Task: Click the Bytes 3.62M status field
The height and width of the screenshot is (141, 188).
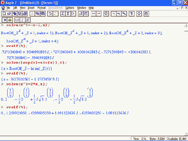Action: [157, 139]
